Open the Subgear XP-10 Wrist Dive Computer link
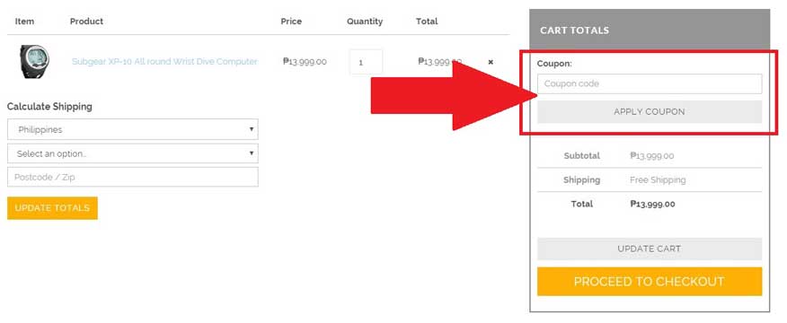This screenshot has width=787, height=323. tap(164, 62)
